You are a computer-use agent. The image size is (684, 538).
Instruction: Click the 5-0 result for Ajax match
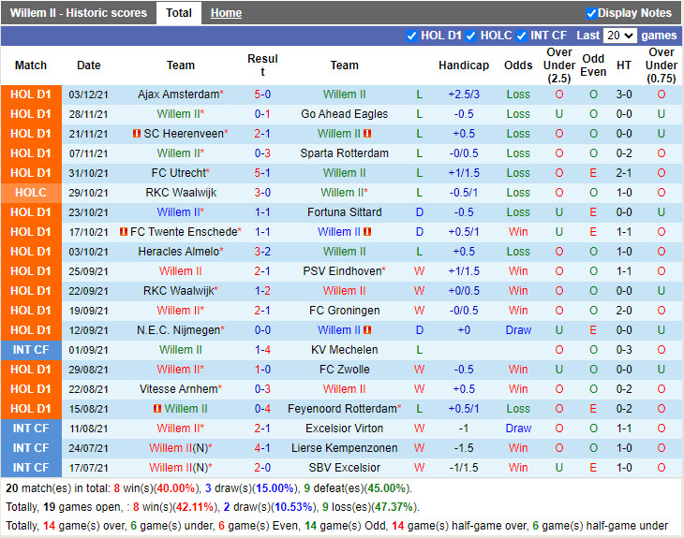262,95
